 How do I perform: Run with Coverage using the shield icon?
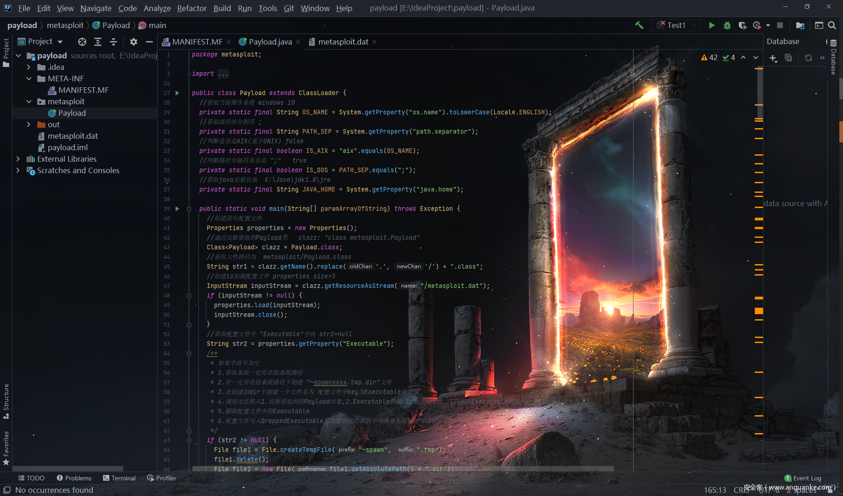(x=742, y=25)
